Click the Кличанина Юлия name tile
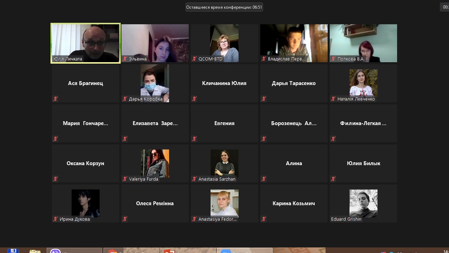The image size is (449, 253). click(x=224, y=83)
